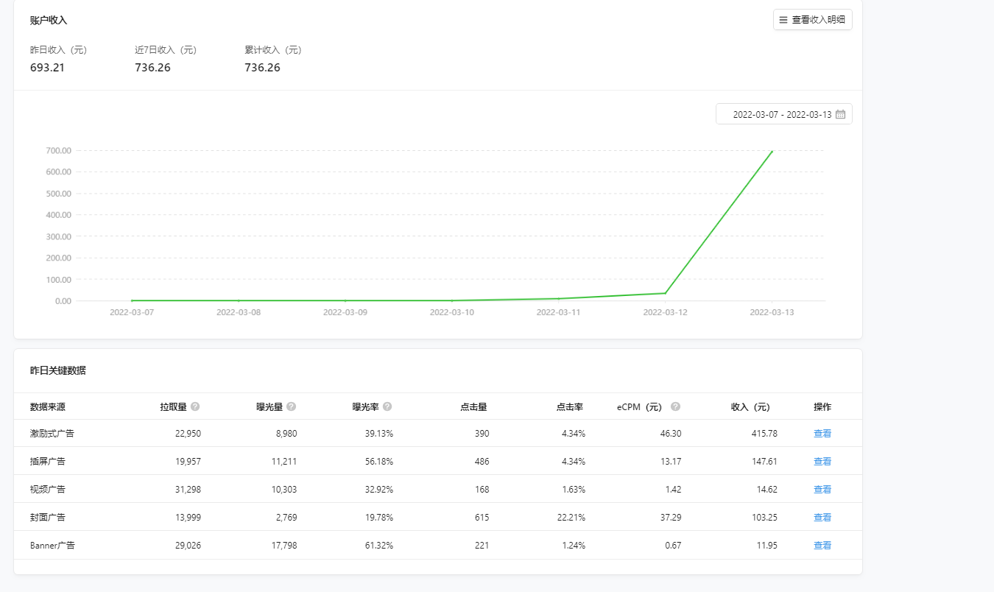Click 查看 link for 封面广告 row

pos(822,518)
